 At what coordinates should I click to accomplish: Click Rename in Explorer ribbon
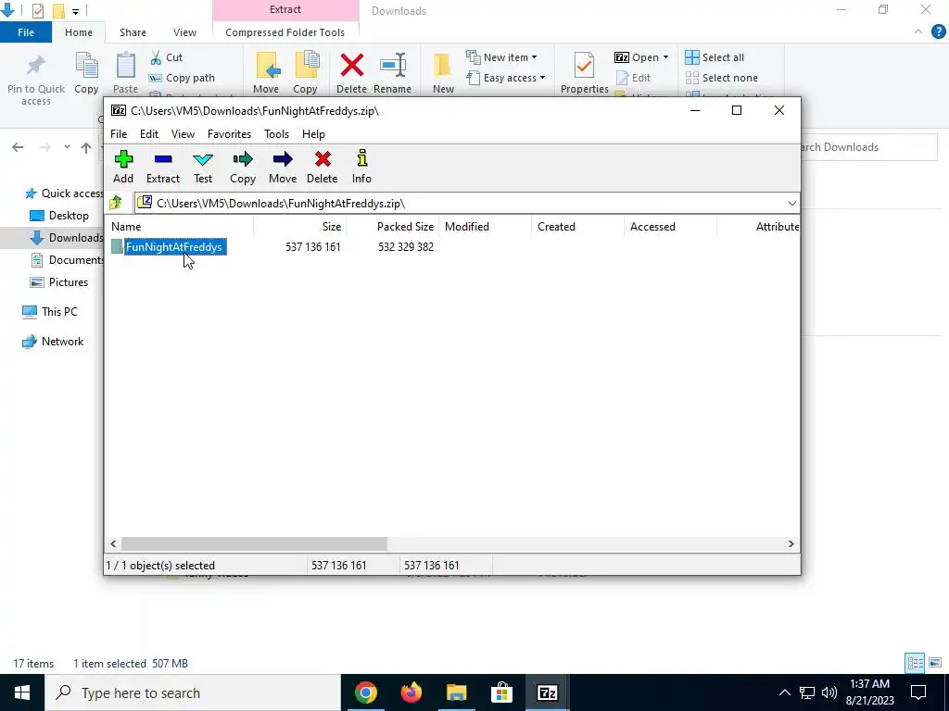tap(392, 74)
